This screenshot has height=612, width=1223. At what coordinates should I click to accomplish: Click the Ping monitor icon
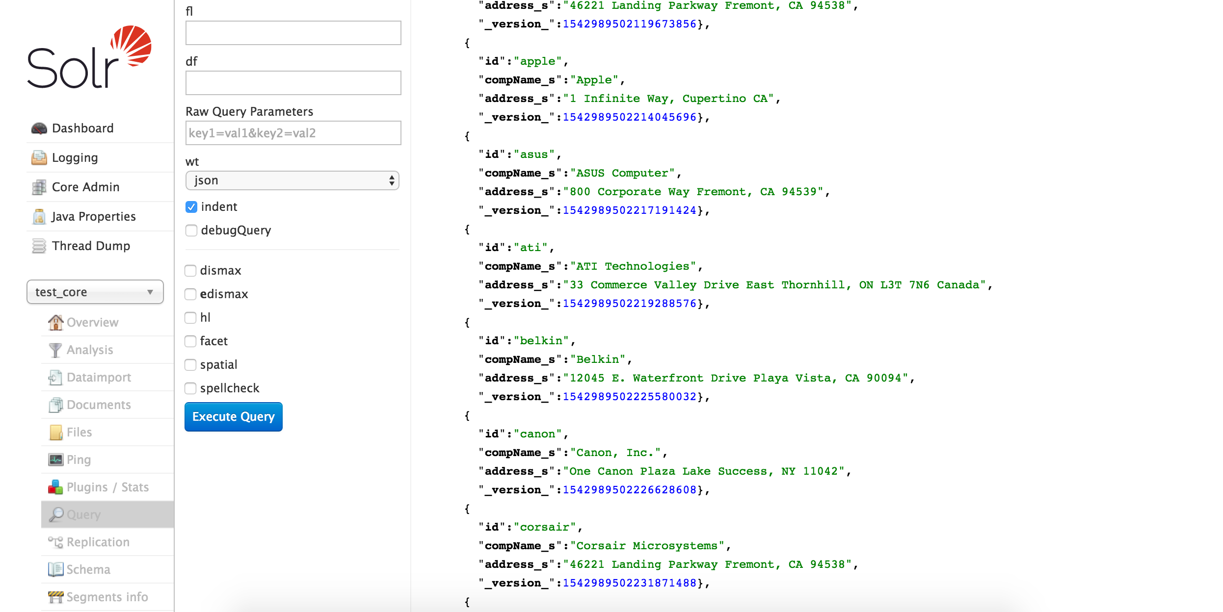(x=56, y=459)
